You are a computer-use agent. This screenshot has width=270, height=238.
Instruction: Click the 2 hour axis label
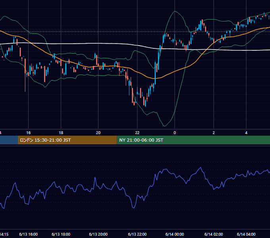tap(214, 133)
